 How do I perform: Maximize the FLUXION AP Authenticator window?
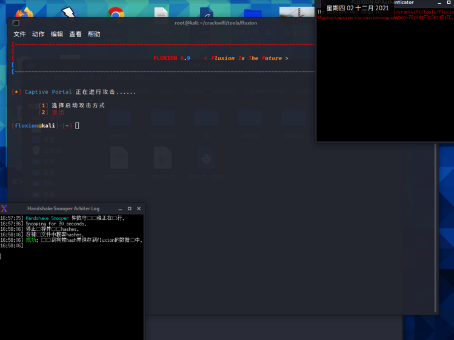(449, 2)
